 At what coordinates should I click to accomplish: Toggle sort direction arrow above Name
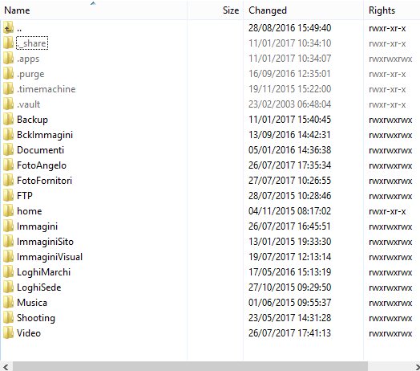93,3
